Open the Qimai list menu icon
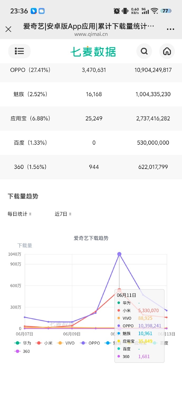Viewport: 182px width, 404px height. point(19,51)
